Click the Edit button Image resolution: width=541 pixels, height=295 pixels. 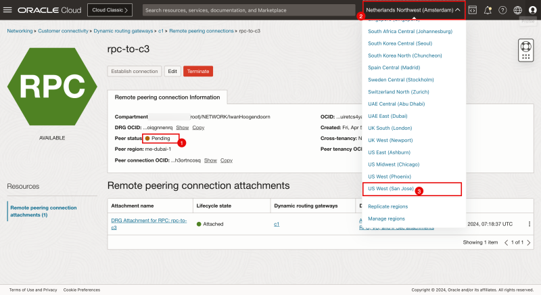click(172, 71)
